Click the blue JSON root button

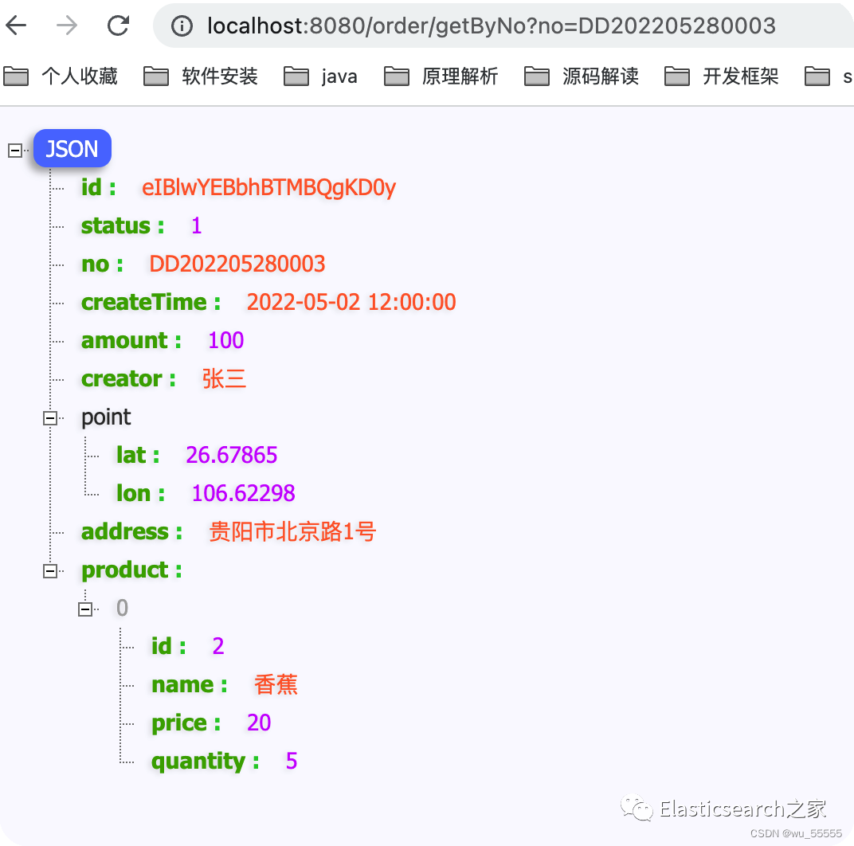click(x=72, y=148)
